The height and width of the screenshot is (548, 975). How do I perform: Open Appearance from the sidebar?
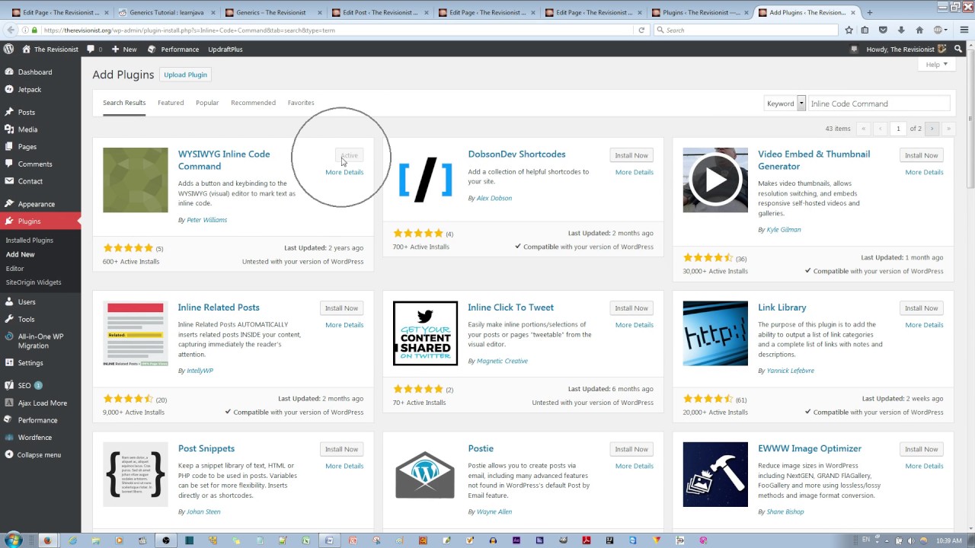click(35, 203)
